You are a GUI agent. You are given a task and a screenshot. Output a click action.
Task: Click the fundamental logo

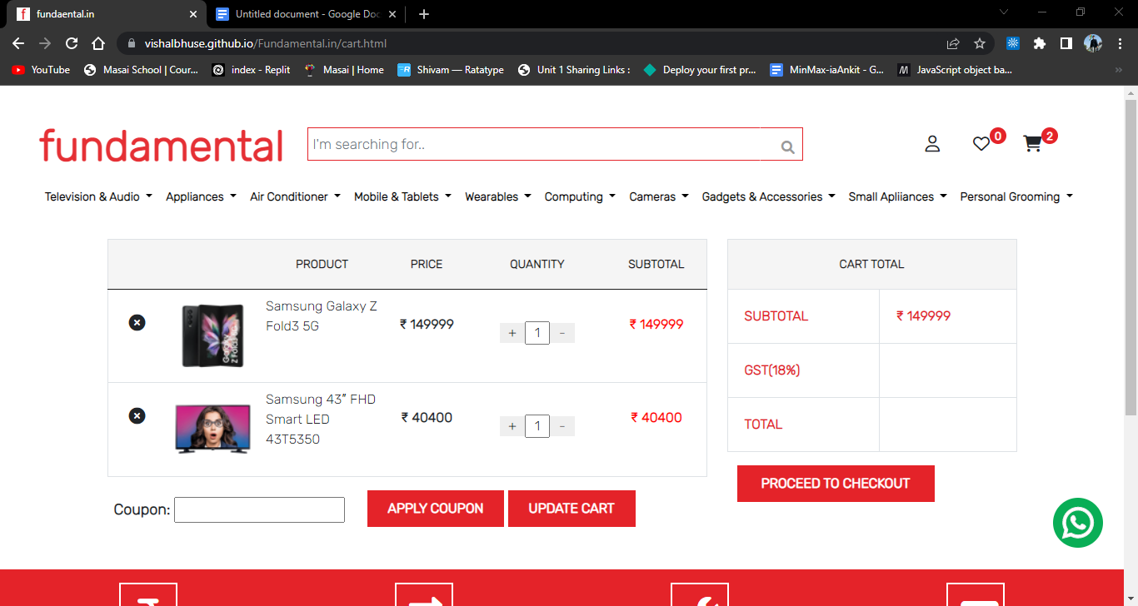(162, 145)
